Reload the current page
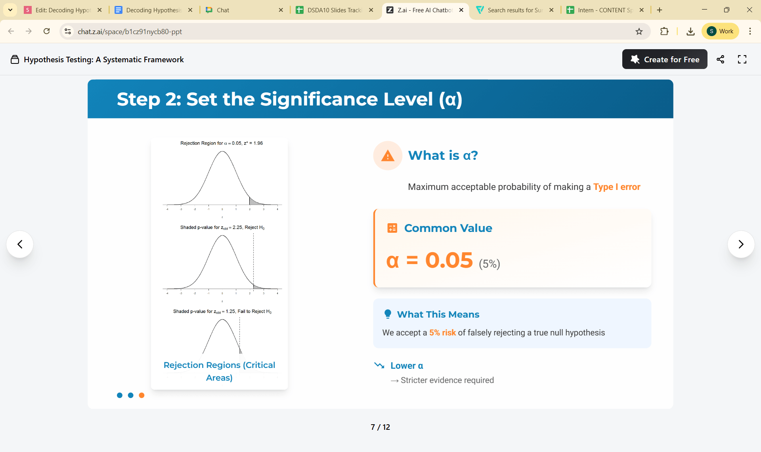This screenshot has height=452, width=761. pyautogui.click(x=47, y=31)
